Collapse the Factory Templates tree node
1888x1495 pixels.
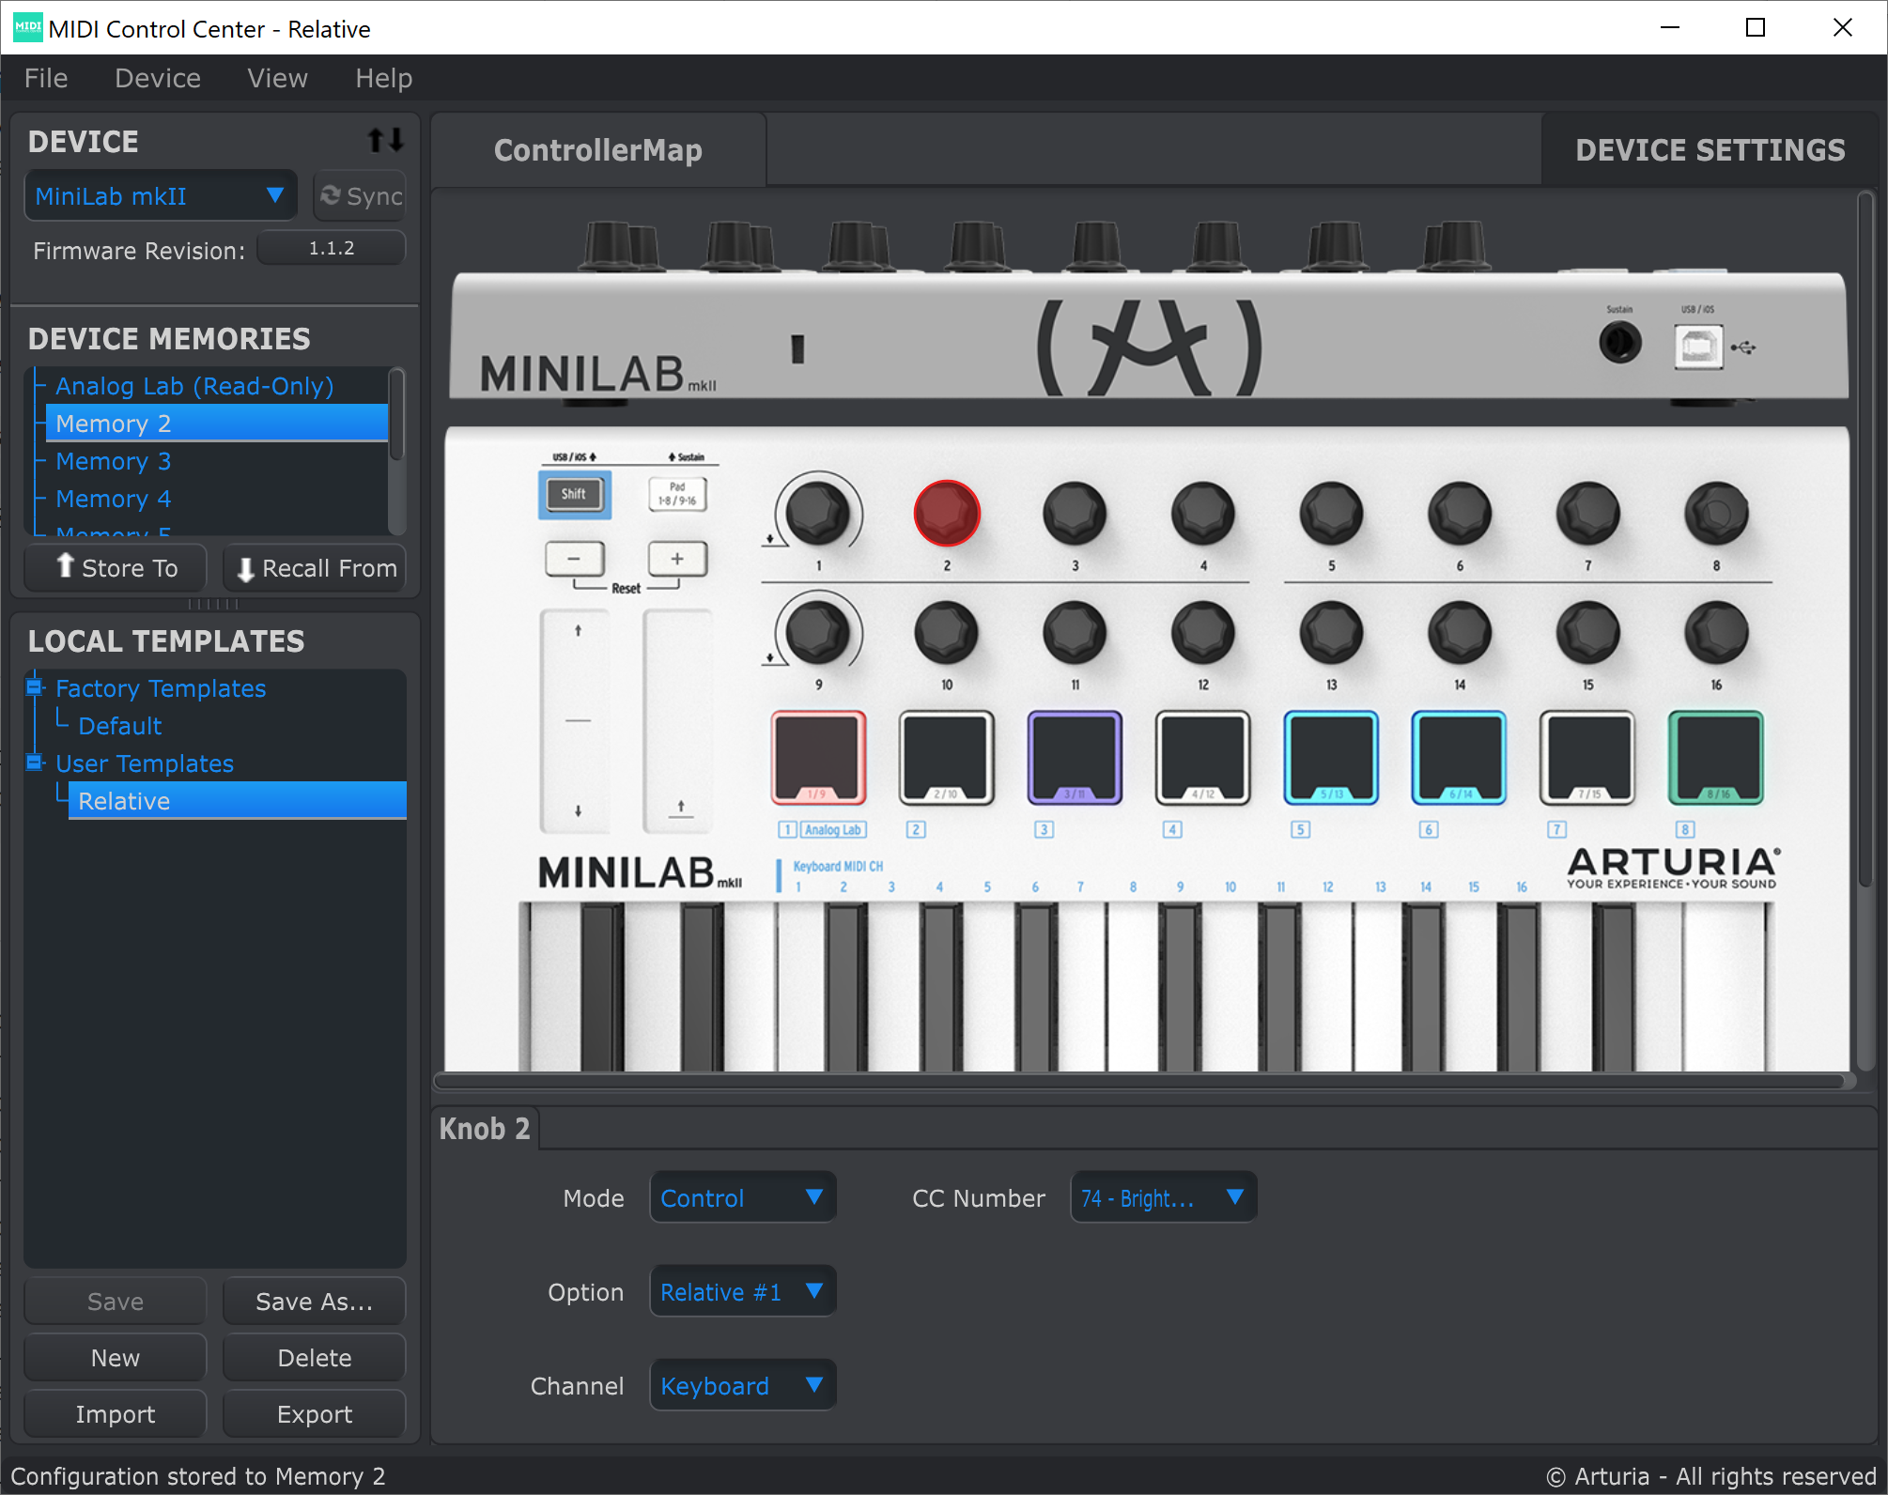[x=35, y=687]
